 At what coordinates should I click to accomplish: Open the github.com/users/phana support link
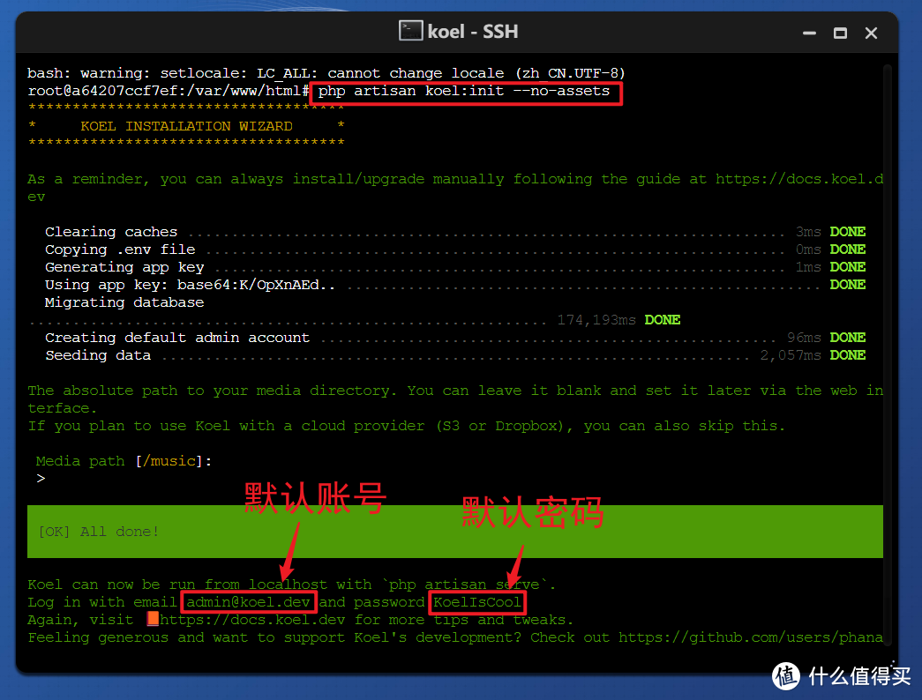750,637
